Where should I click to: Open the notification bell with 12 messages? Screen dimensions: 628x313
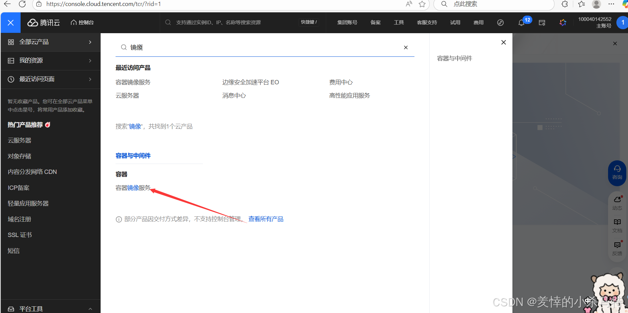521,23
